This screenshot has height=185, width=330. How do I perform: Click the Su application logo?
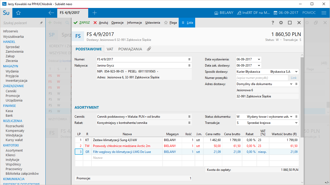[x=6, y=13]
